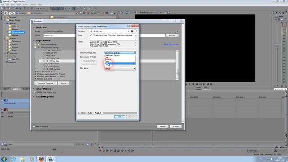This screenshot has height=162, width=288.
Task: Choose Preview from the quality list
Action: pos(120,59)
